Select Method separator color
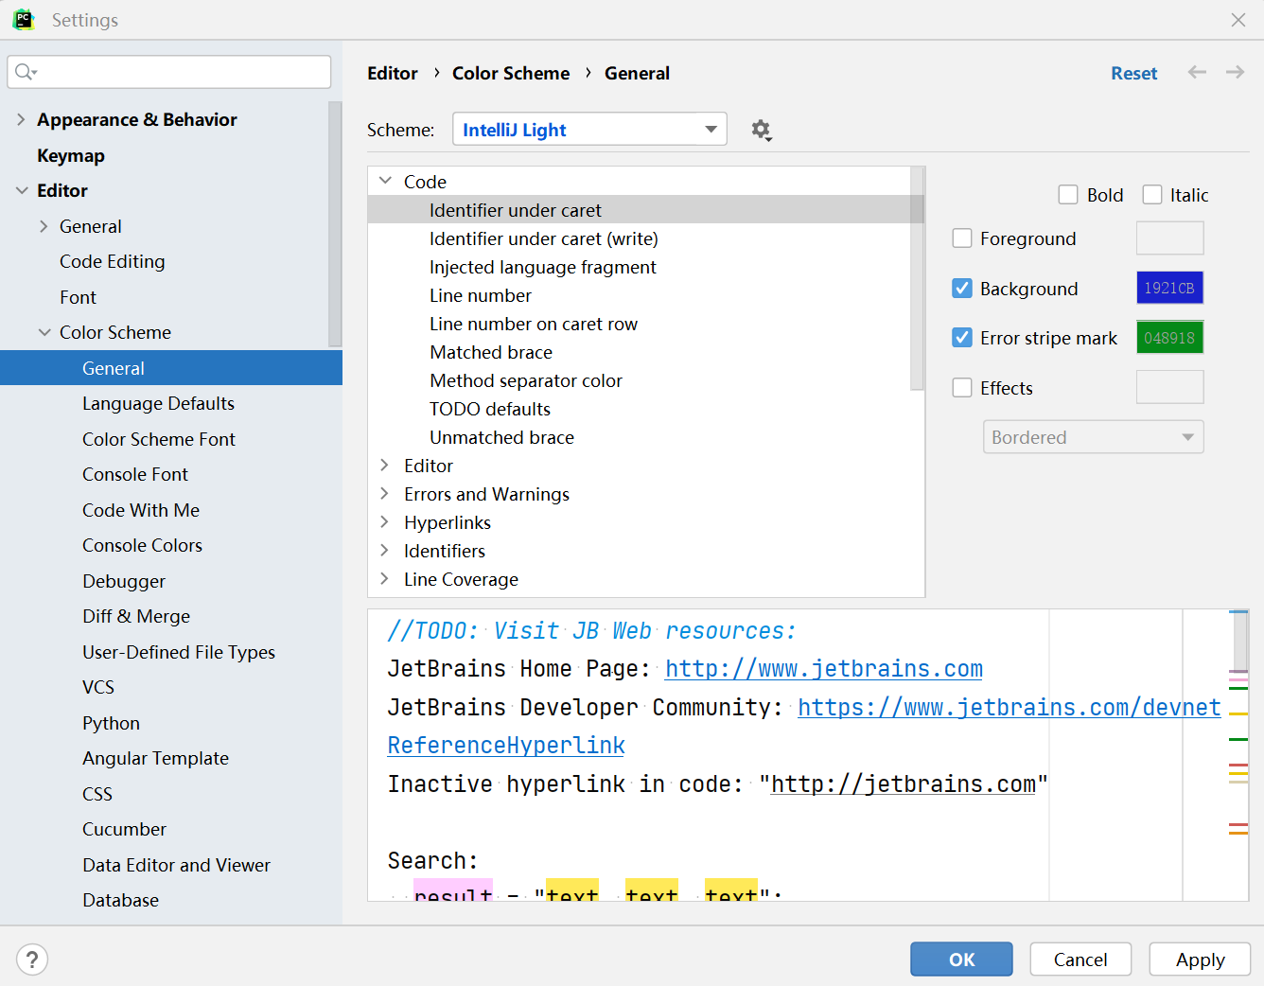The height and width of the screenshot is (986, 1264). coord(526,380)
